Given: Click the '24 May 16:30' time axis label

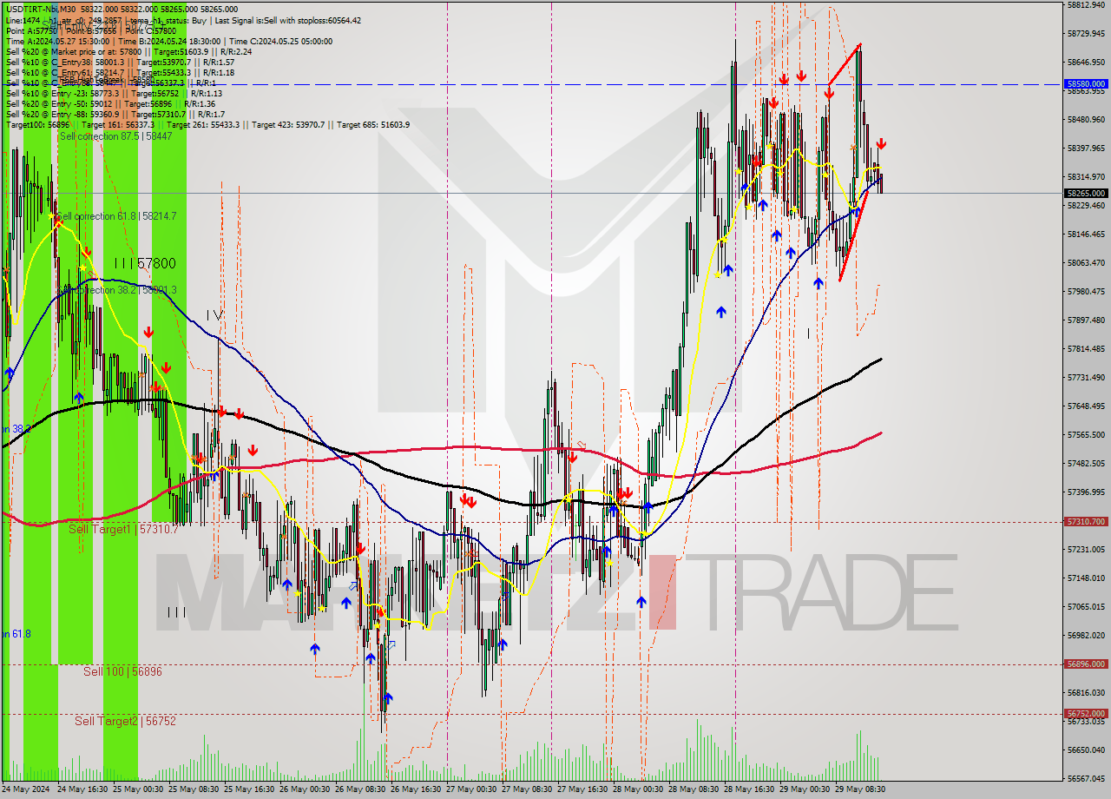Looking at the screenshot, I should coord(82,789).
